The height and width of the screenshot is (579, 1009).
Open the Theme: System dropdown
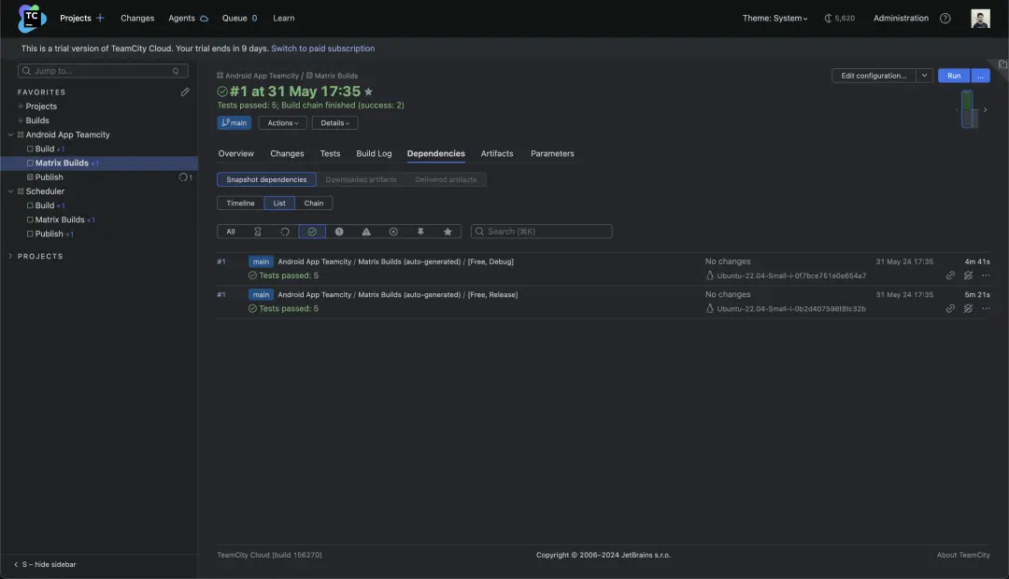pyautogui.click(x=775, y=18)
